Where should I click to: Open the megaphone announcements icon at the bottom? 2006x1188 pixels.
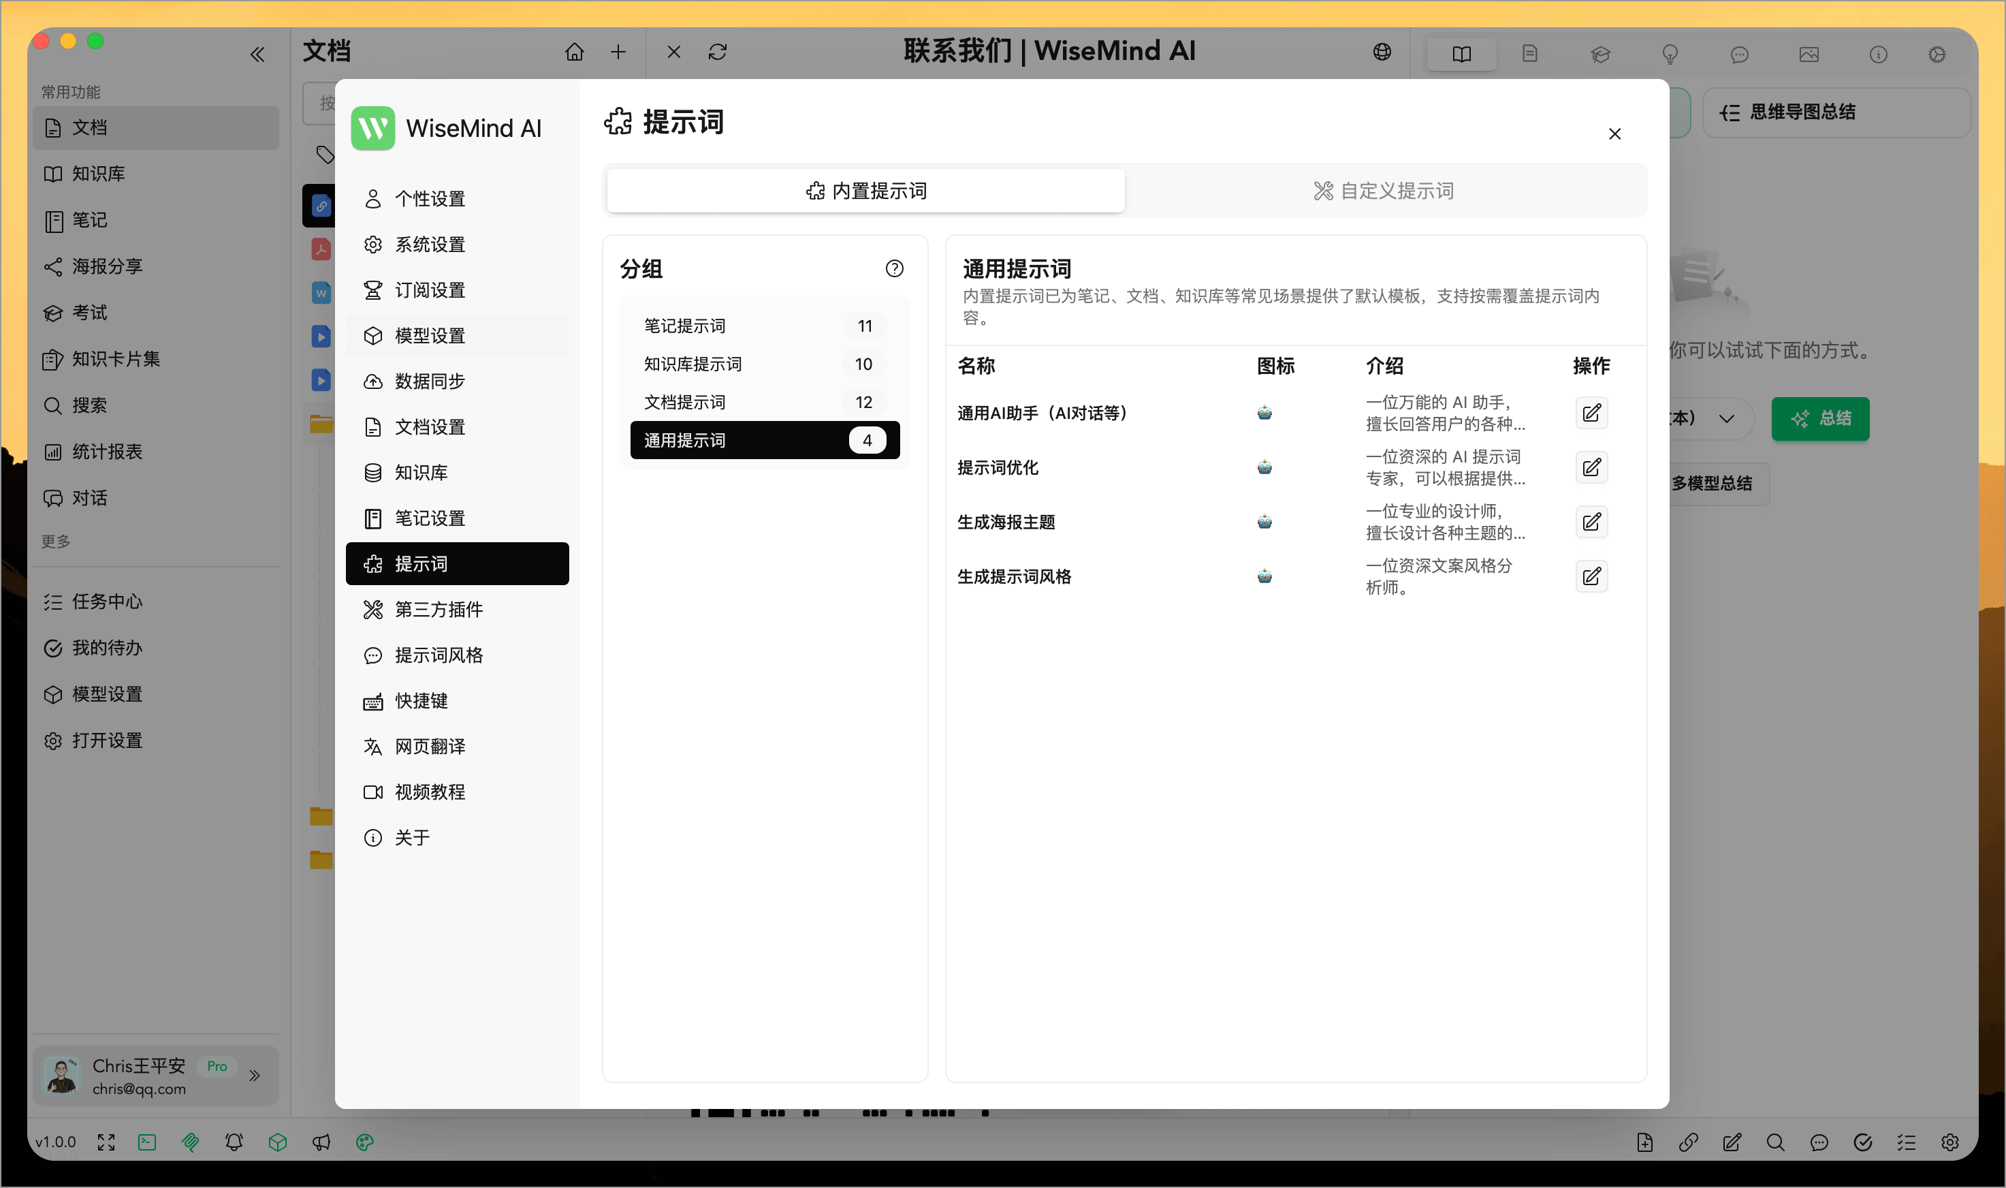(x=321, y=1142)
